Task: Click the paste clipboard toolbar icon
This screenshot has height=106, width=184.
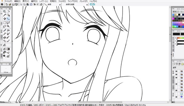Action: coord(28,4)
